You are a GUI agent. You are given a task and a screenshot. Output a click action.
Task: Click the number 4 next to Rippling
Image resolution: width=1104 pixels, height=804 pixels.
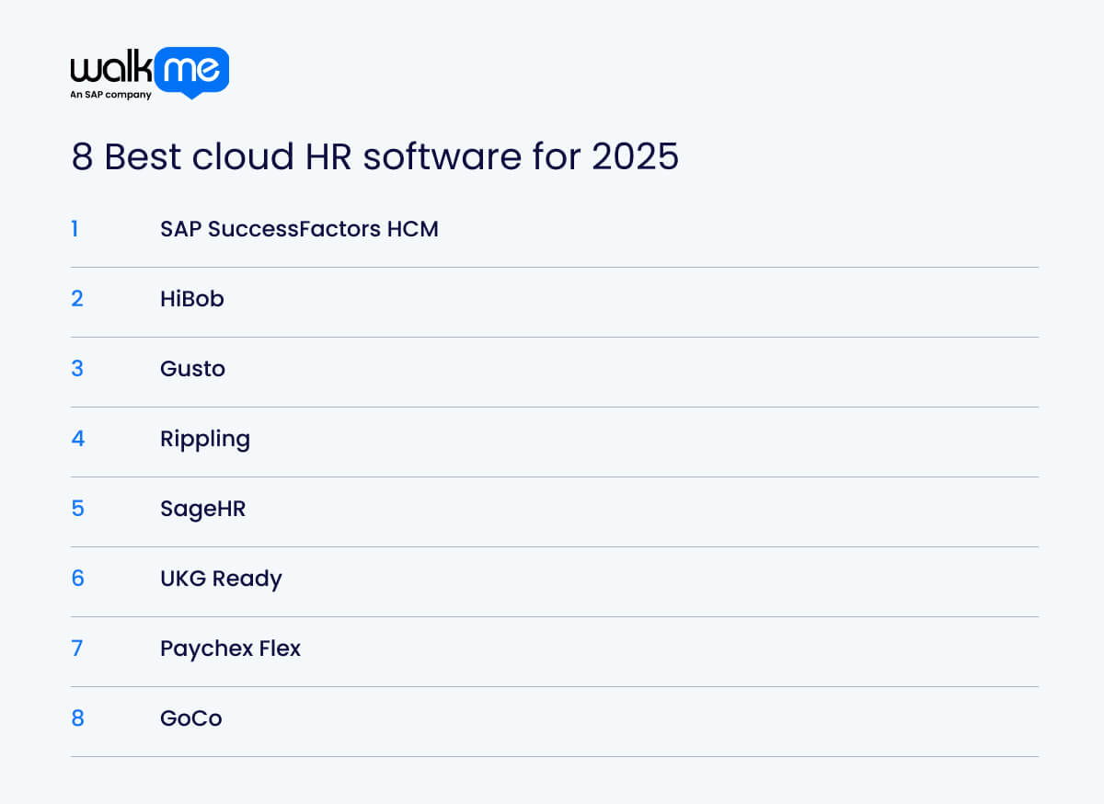[77, 439]
